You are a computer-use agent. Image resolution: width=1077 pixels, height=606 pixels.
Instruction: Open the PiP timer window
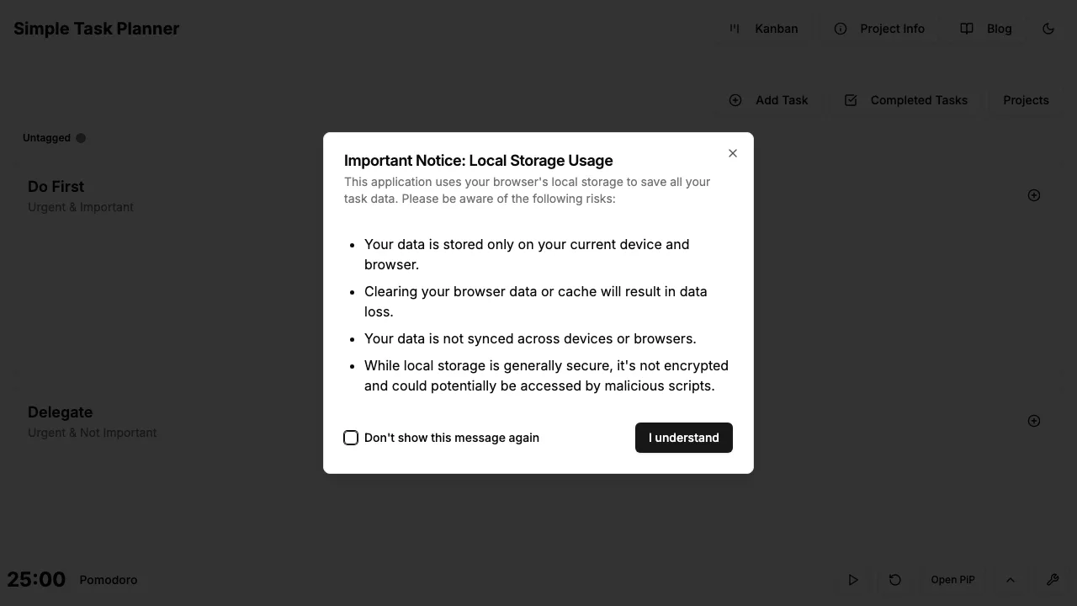952,580
